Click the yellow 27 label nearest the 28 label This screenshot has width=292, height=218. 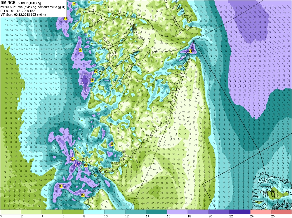(95, 71)
